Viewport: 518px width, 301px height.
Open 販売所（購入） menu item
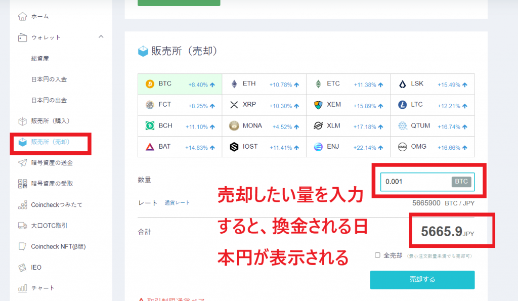coord(50,121)
